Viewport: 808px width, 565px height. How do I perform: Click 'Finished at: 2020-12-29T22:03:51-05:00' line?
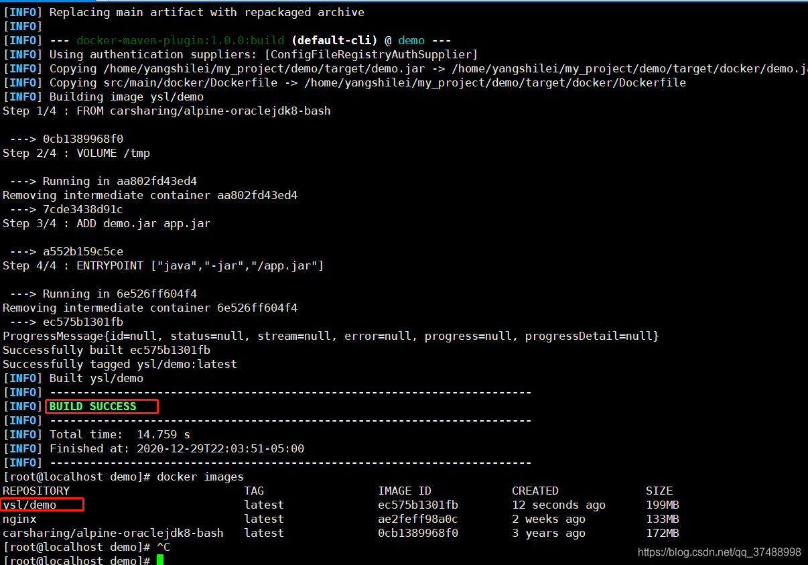[153, 448]
